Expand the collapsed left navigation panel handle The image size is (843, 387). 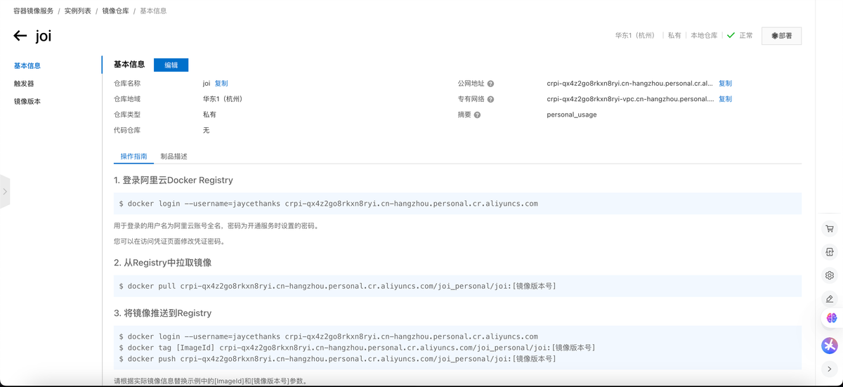point(5,191)
